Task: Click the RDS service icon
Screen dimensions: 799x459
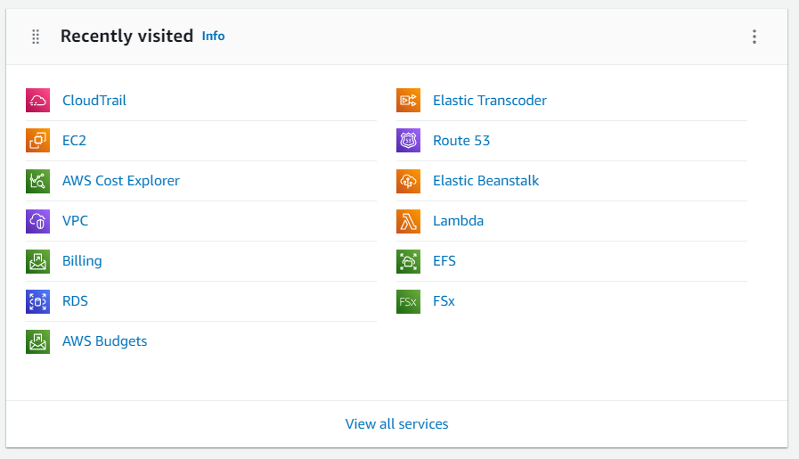Action: (x=37, y=301)
